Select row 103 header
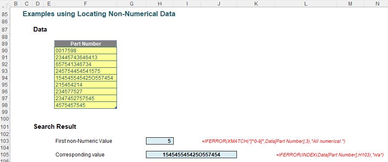This screenshot has height=162, width=388. coord(5,141)
